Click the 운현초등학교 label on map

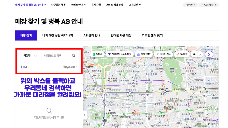pos(156,65)
